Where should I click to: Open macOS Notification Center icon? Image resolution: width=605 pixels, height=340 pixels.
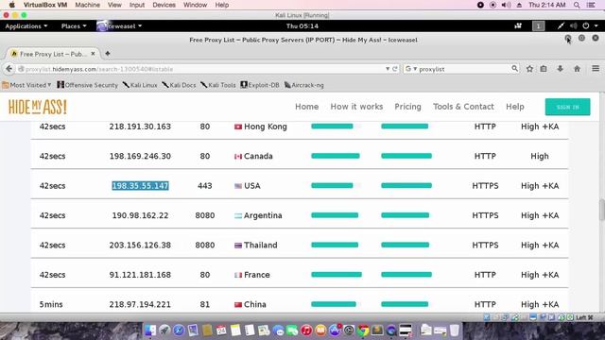[590, 5]
